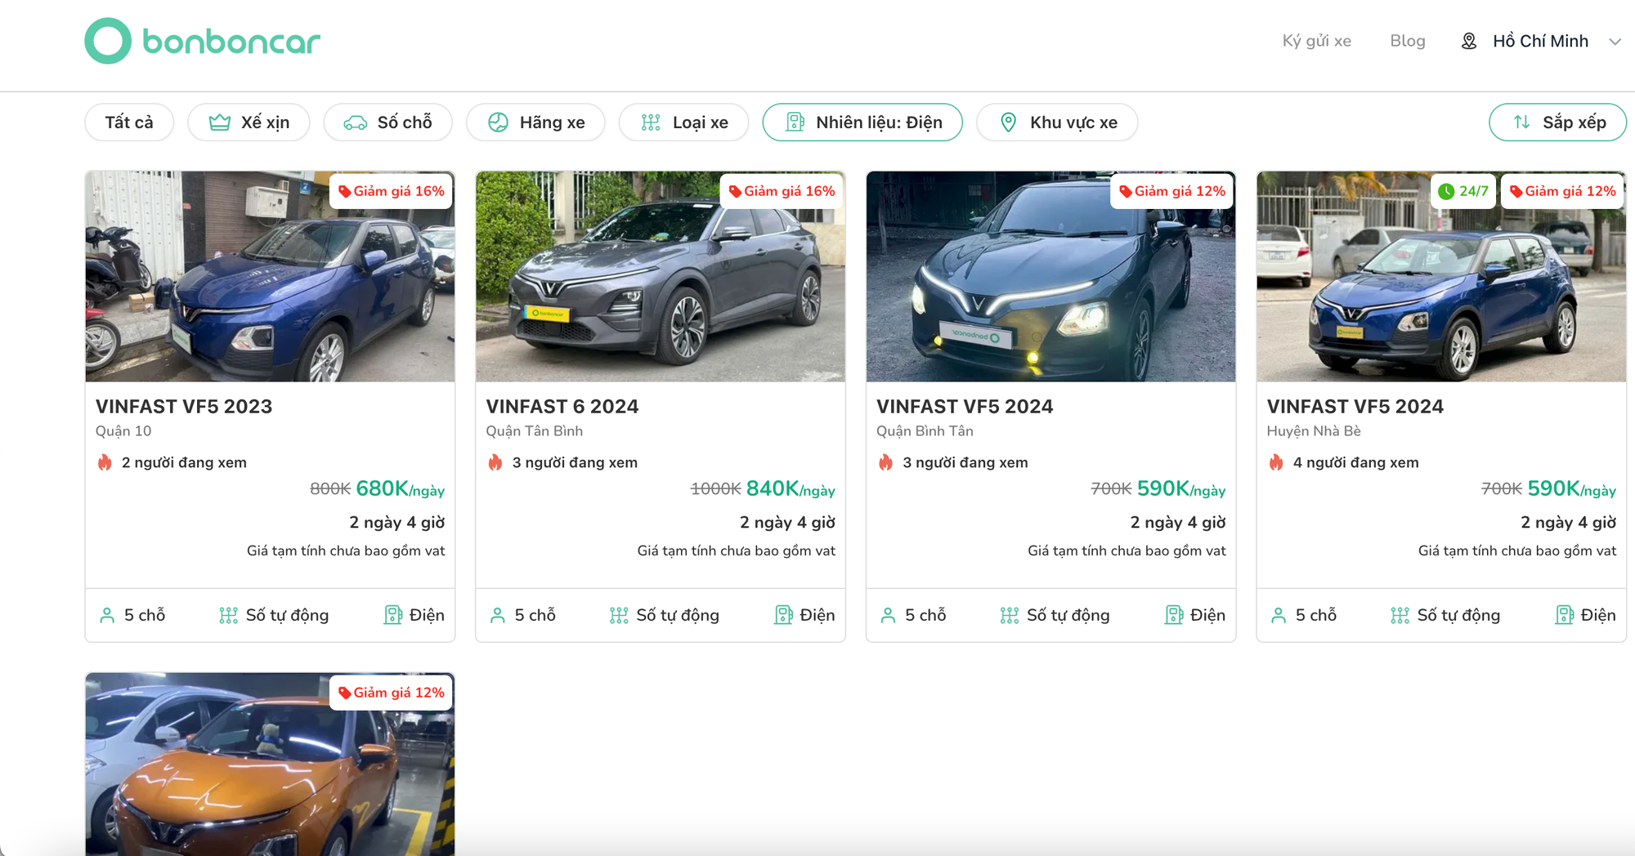The height and width of the screenshot is (856, 1635).
Task: Open the Xế xịn filter
Action: coord(249,123)
